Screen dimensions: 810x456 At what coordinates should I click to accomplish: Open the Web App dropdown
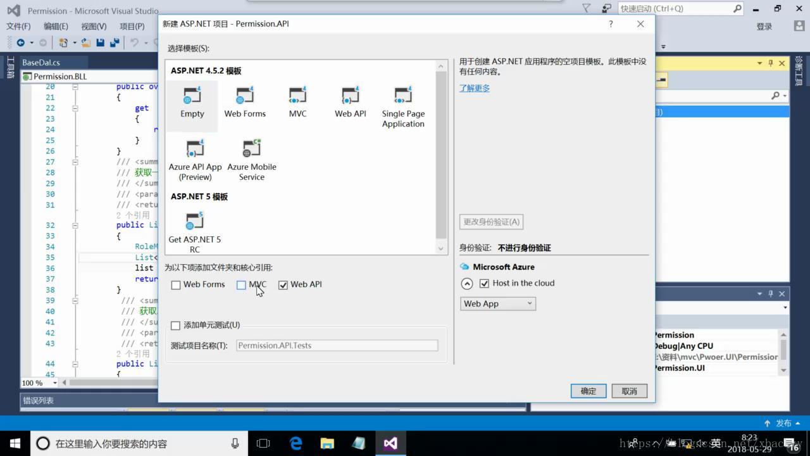498,303
